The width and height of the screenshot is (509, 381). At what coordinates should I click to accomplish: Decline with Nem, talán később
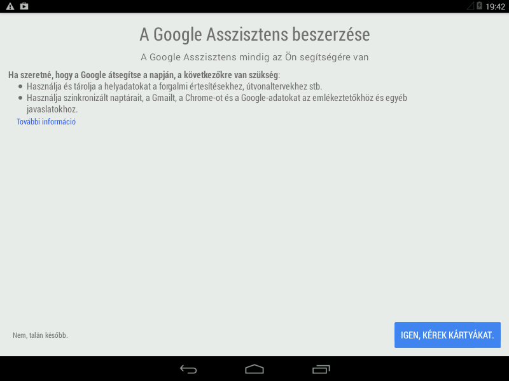click(x=40, y=335)
